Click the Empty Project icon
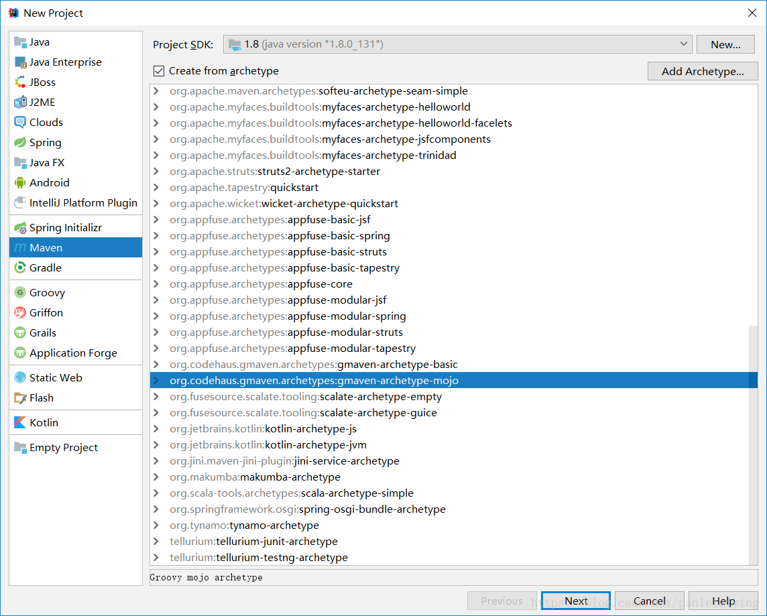The image size is (767, 616). pyautogui.click(x=20, y=447)
